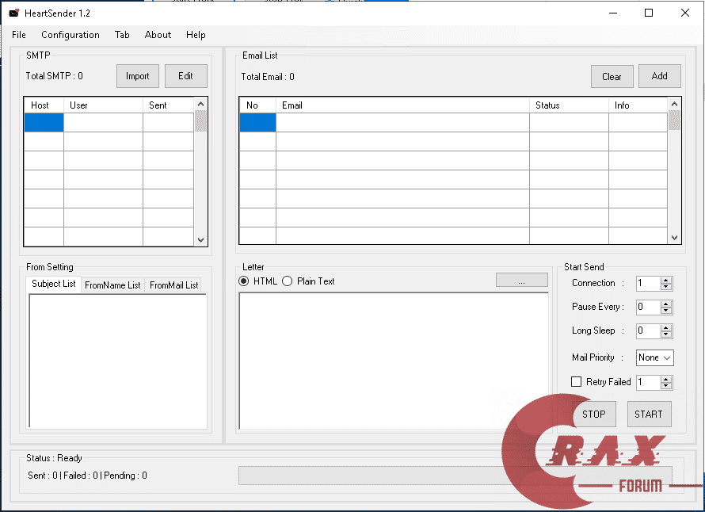This screenshot has height=512, width=705.
Task: Click the Import button in SMTP panel
Action: 137,76
